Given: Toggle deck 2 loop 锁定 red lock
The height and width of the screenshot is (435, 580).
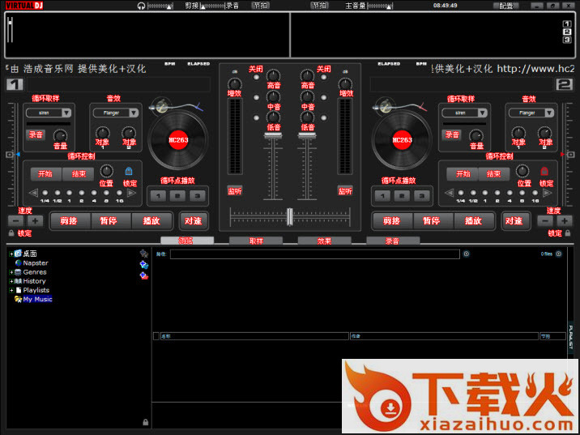Looking at the screenshot, I should tap(544, 171).
